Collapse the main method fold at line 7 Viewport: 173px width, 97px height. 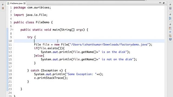tap(13, 29)
